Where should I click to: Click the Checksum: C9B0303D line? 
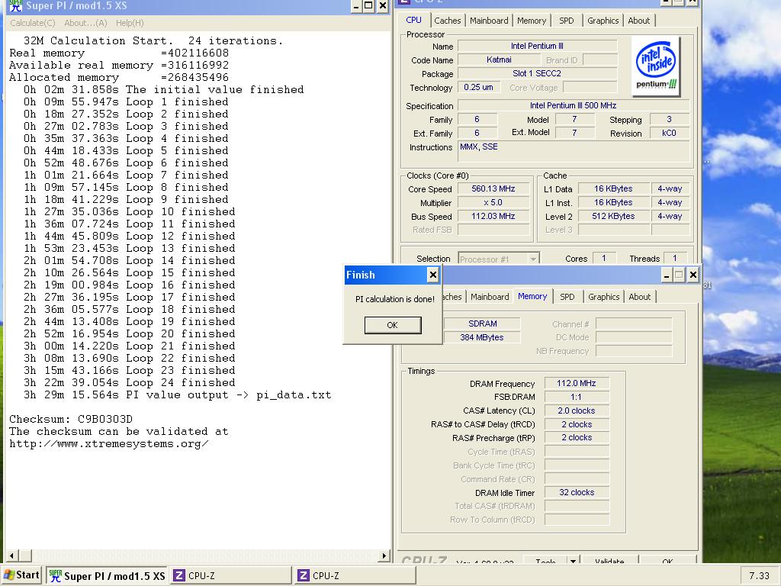coord(71,419)
